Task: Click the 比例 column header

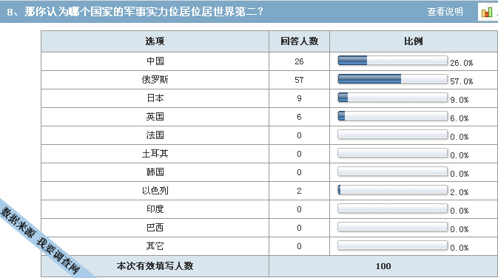Action: (414, 41)
